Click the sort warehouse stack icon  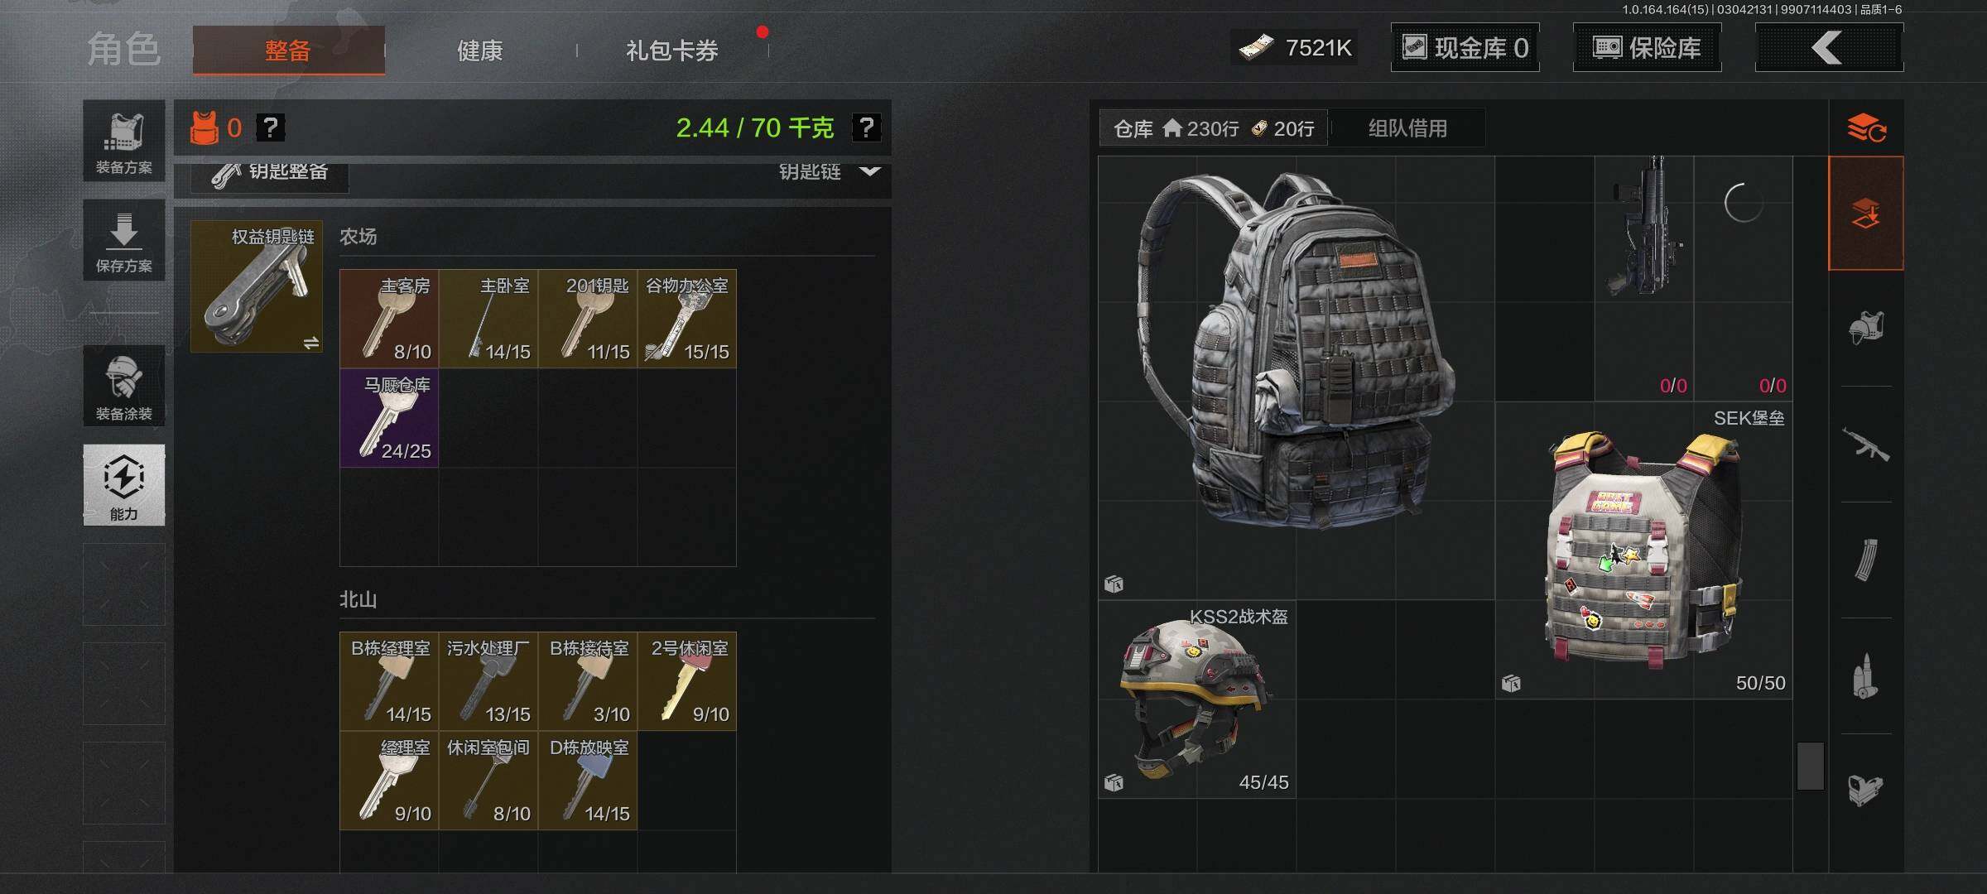click(x=1866, y=128)
